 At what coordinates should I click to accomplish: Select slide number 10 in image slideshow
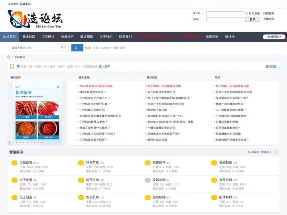41,142
